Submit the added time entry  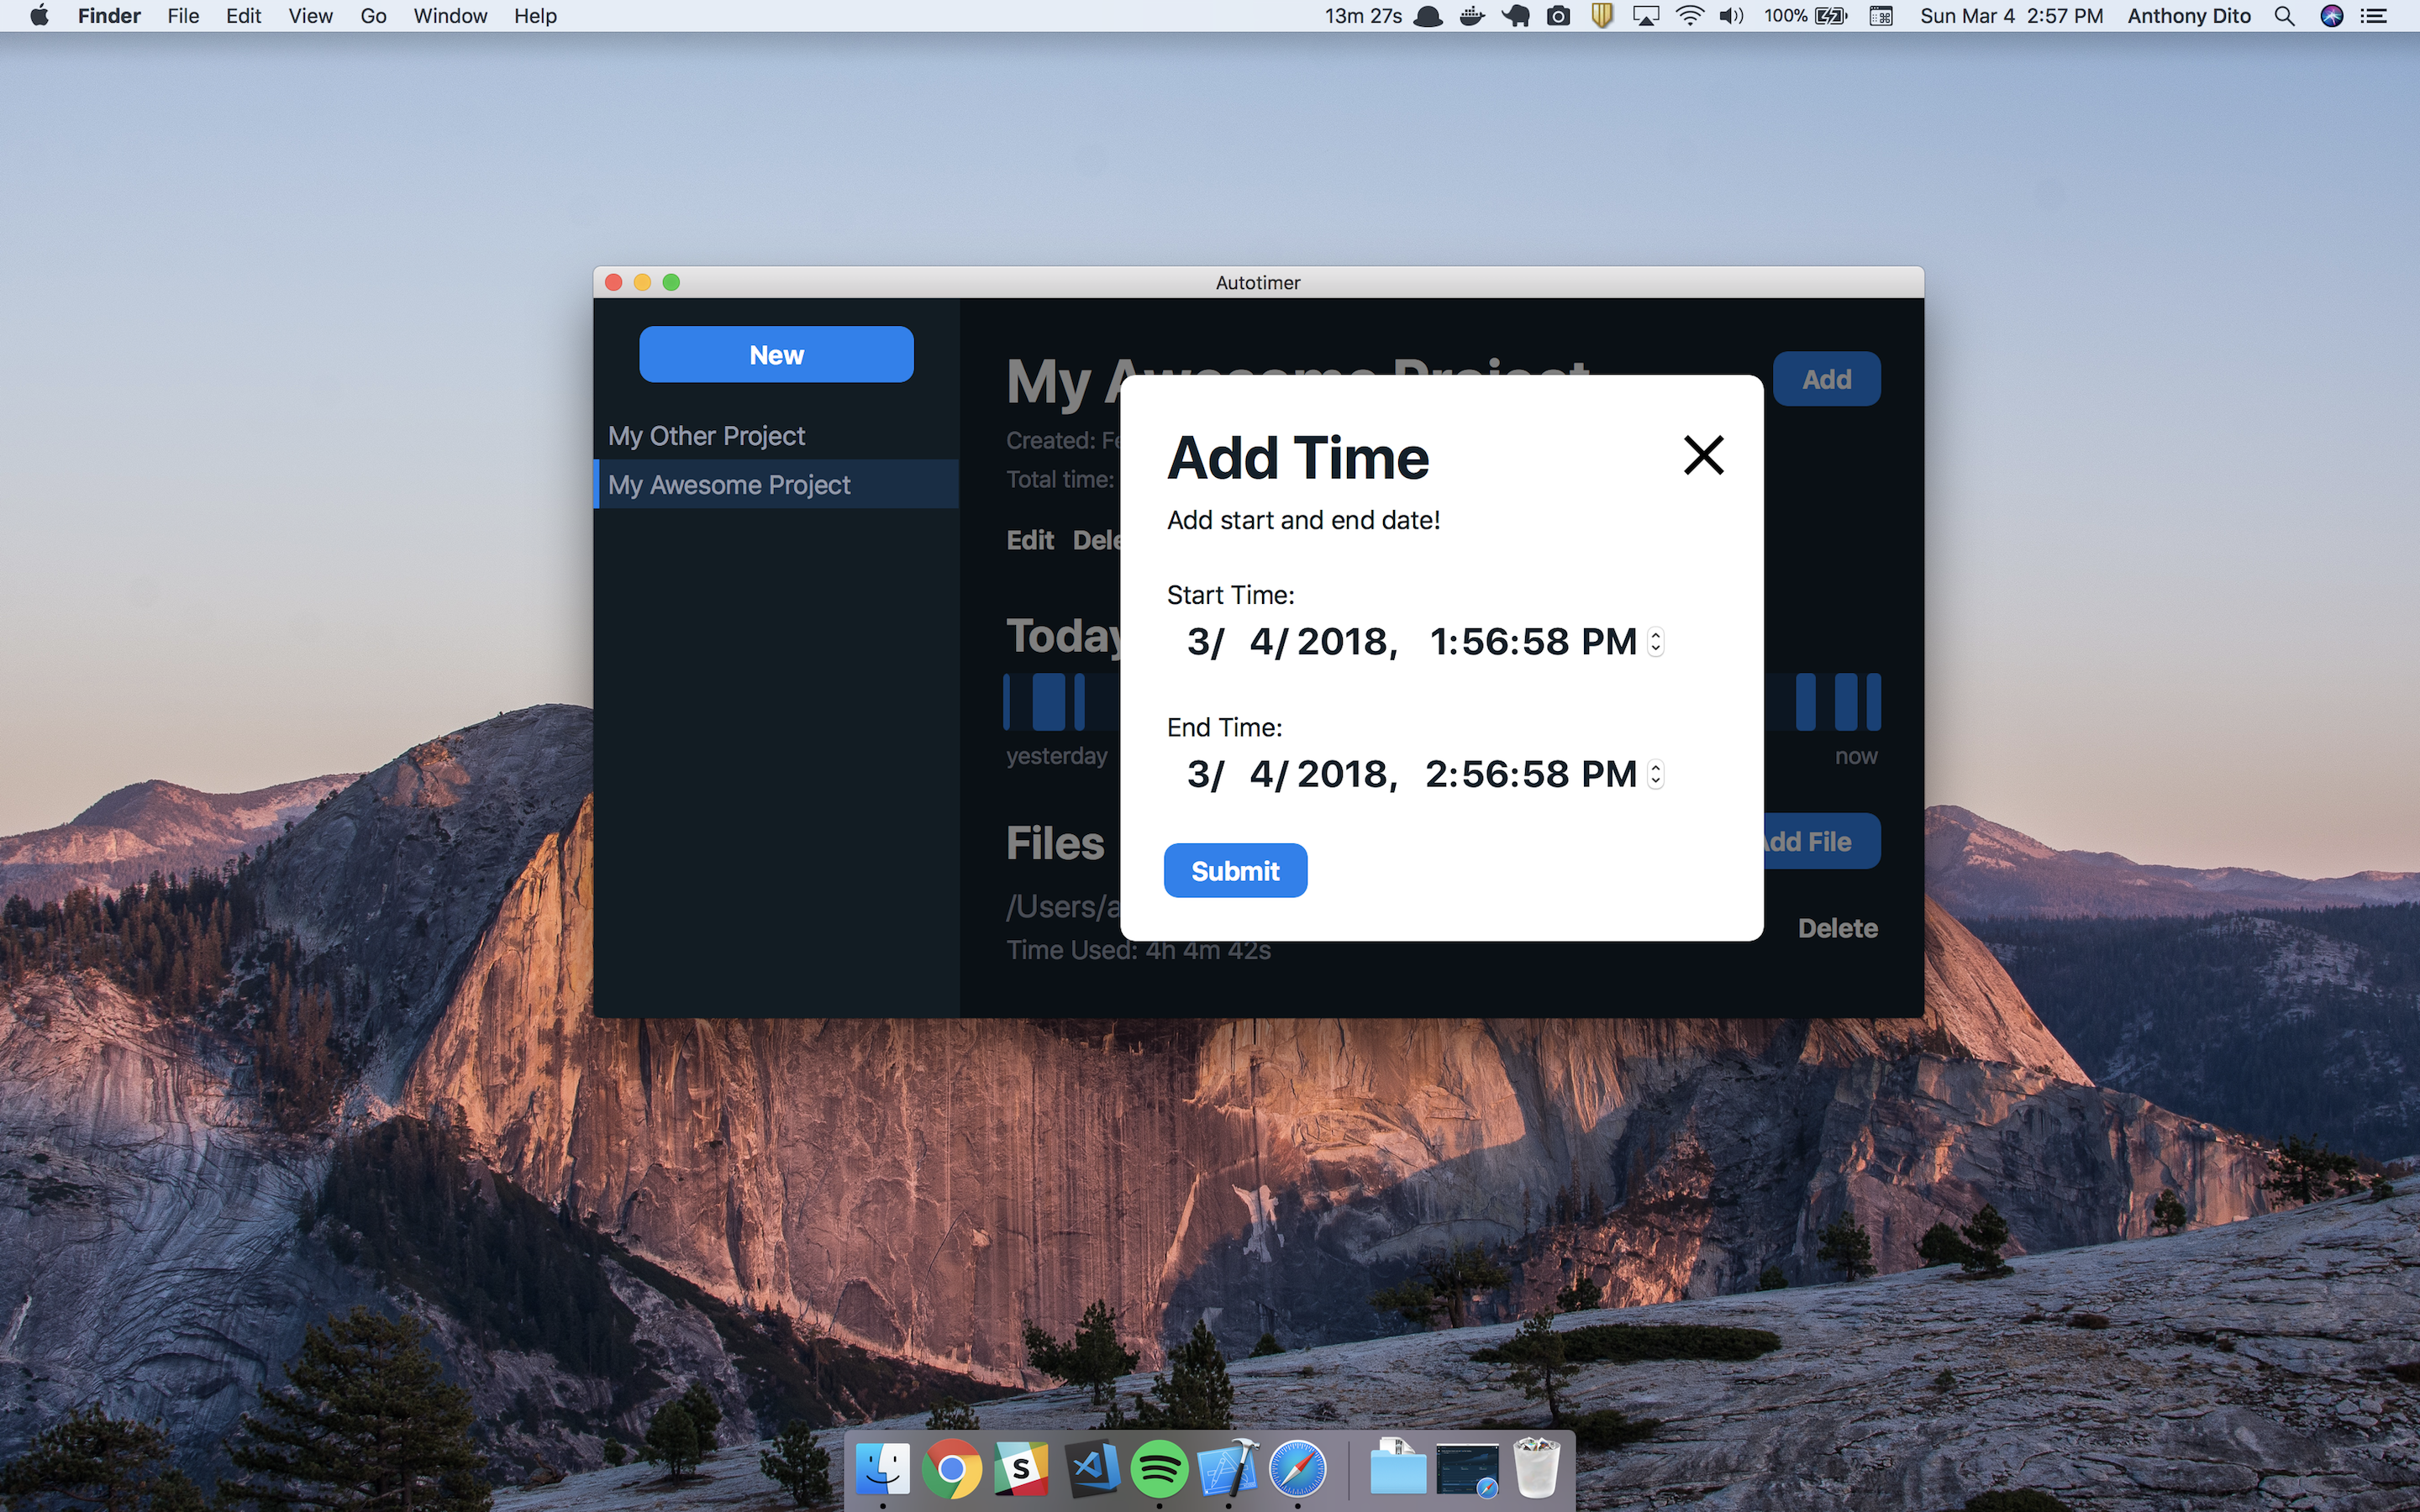[x=1235, y=870]
